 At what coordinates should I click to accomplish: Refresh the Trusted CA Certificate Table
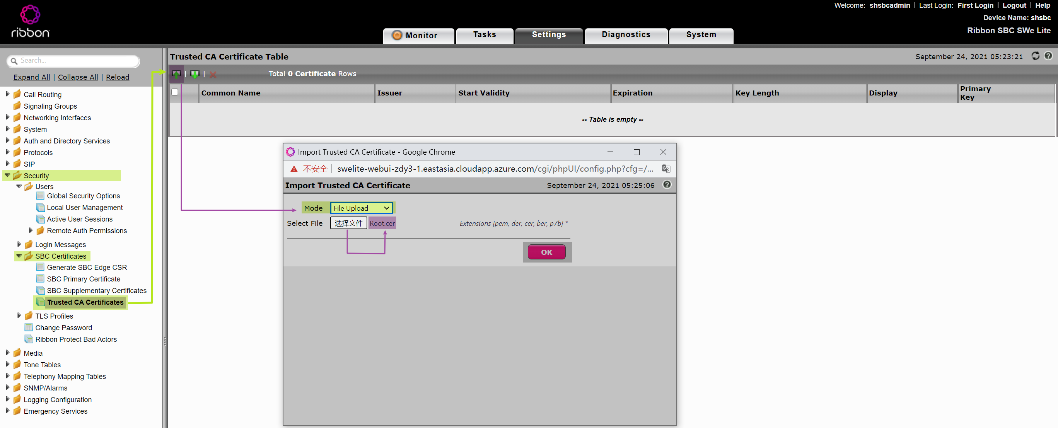click(x=1035, y=56)
